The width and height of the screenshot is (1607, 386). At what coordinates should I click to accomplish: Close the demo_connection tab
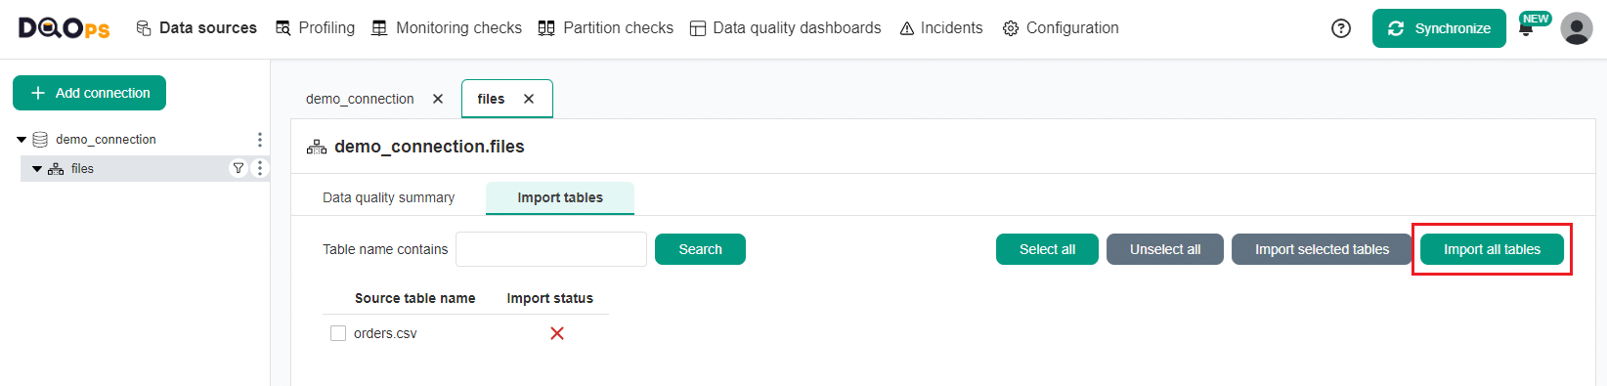pos(438,99)
